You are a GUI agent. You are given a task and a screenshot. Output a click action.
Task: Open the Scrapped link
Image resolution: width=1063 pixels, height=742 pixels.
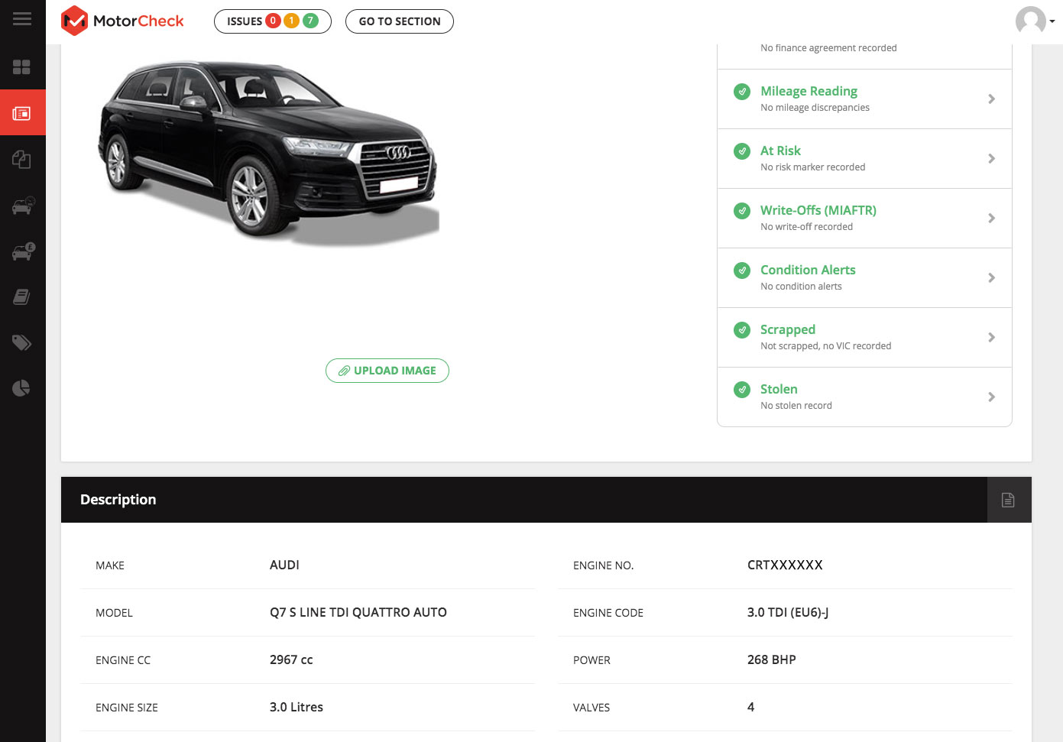[x=788, y=329]
